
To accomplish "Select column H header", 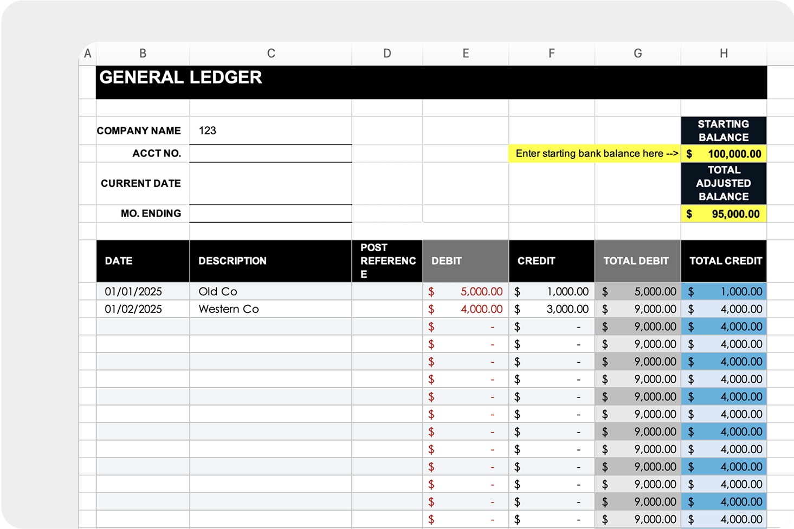I will [724, 54].
